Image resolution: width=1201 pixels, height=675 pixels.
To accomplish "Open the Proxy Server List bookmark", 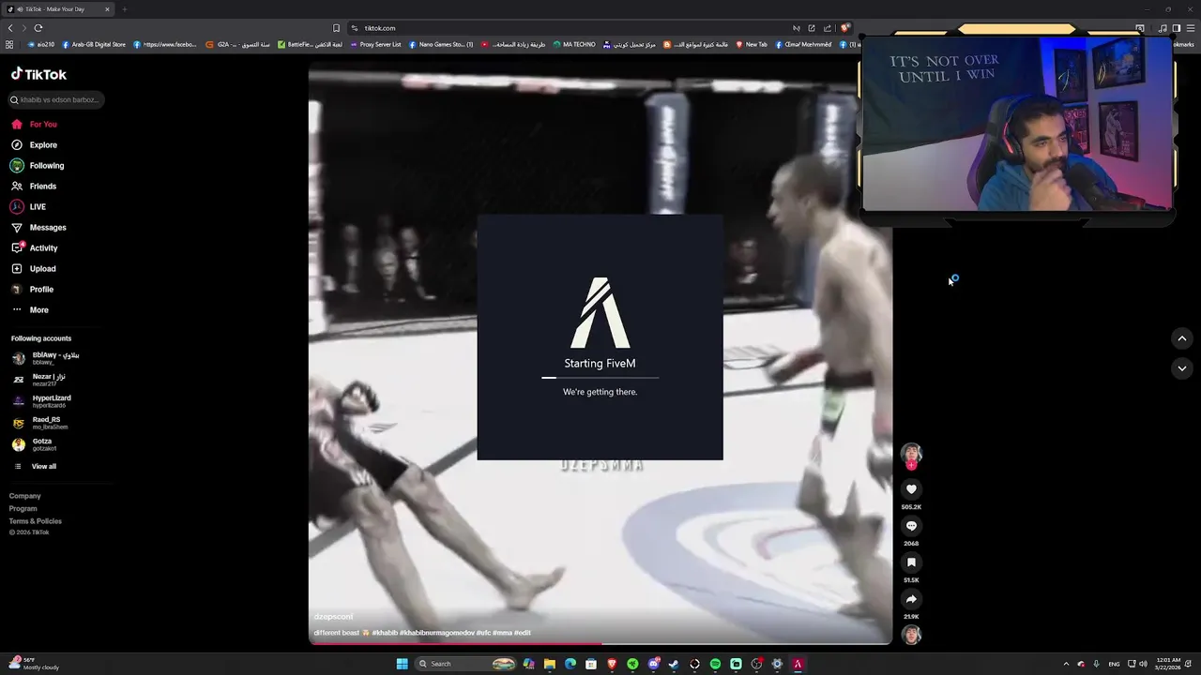I will point(375,44).
